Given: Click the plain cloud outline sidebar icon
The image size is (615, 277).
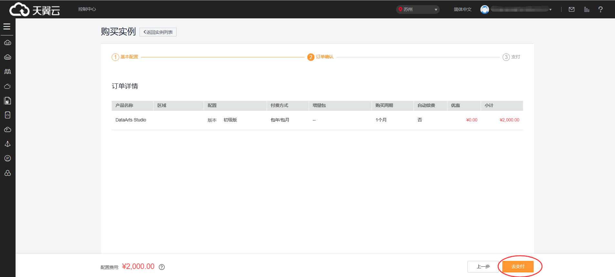Looking at the screenshot, I should (7, 86).
